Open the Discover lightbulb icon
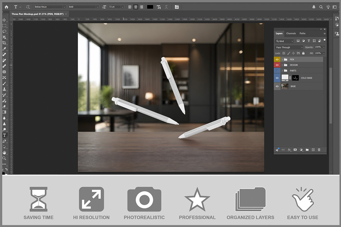Screen dimensions: 341x227 tap(328, 7)
